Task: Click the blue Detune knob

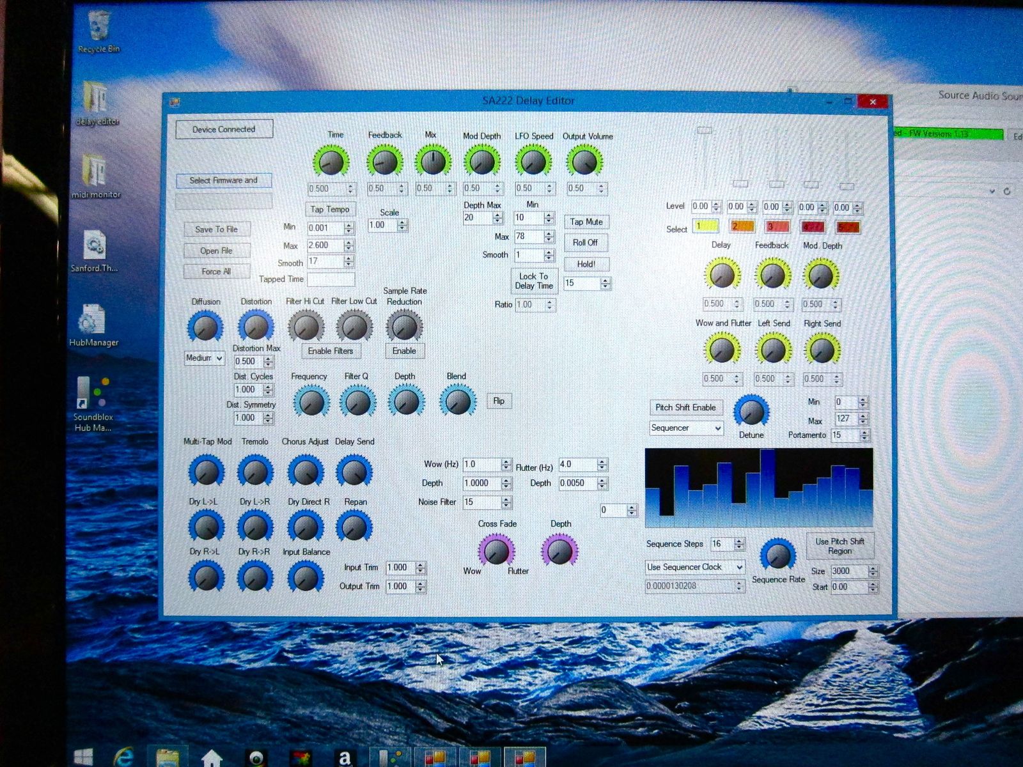Action: pyautogui.click(x=751, y=412)
